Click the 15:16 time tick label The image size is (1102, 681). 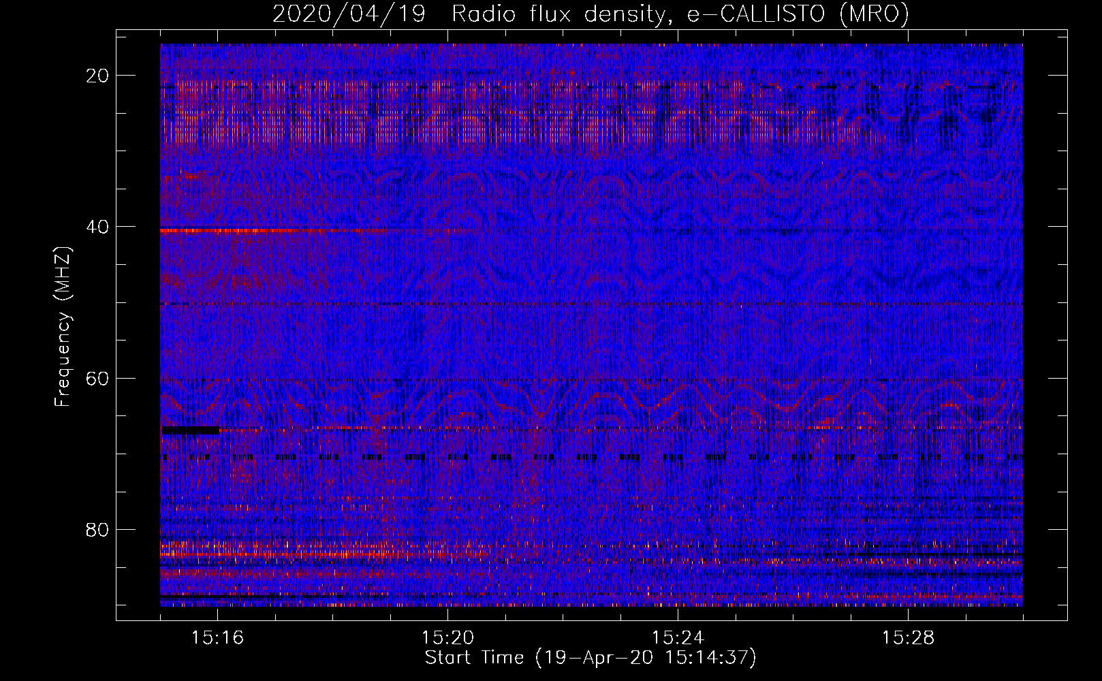point(218,637)
